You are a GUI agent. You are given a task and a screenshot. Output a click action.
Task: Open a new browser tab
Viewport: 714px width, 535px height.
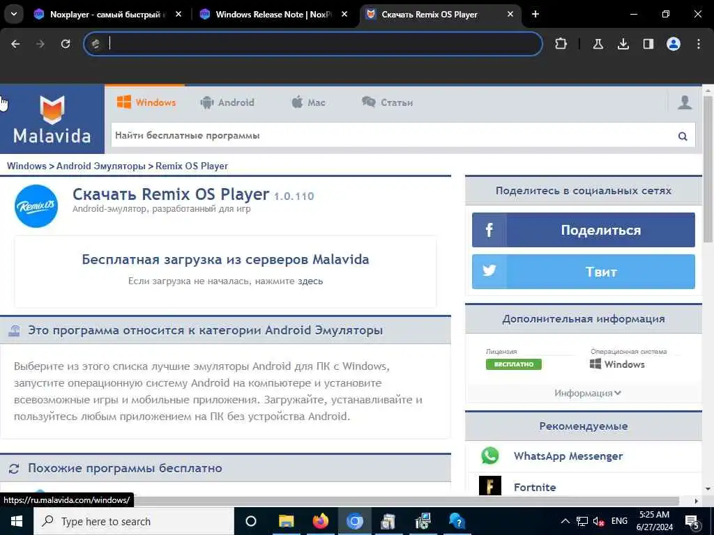[x=535, y=15]
